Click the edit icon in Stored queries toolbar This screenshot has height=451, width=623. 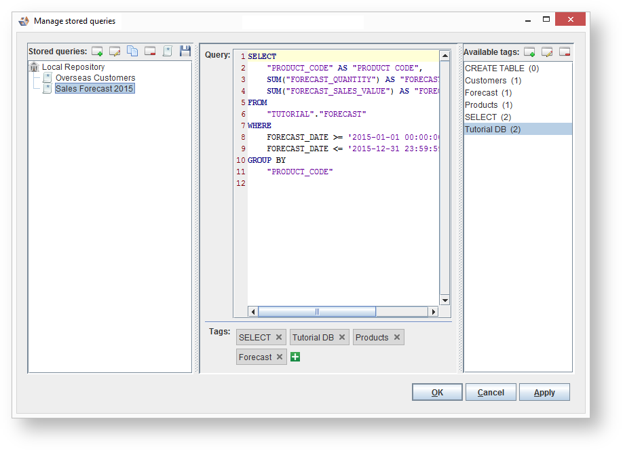pos(115,52)
